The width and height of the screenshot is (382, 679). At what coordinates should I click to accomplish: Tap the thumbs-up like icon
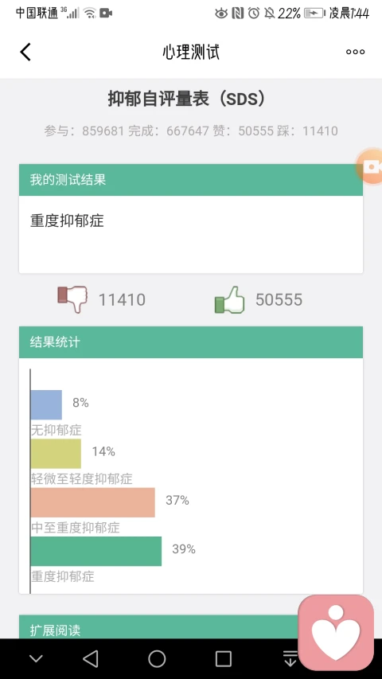(229, 299)
